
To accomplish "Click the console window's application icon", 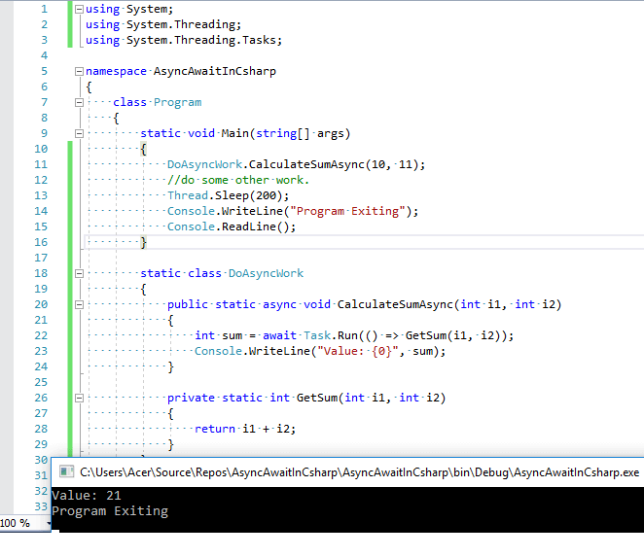I will click(66, 471).
